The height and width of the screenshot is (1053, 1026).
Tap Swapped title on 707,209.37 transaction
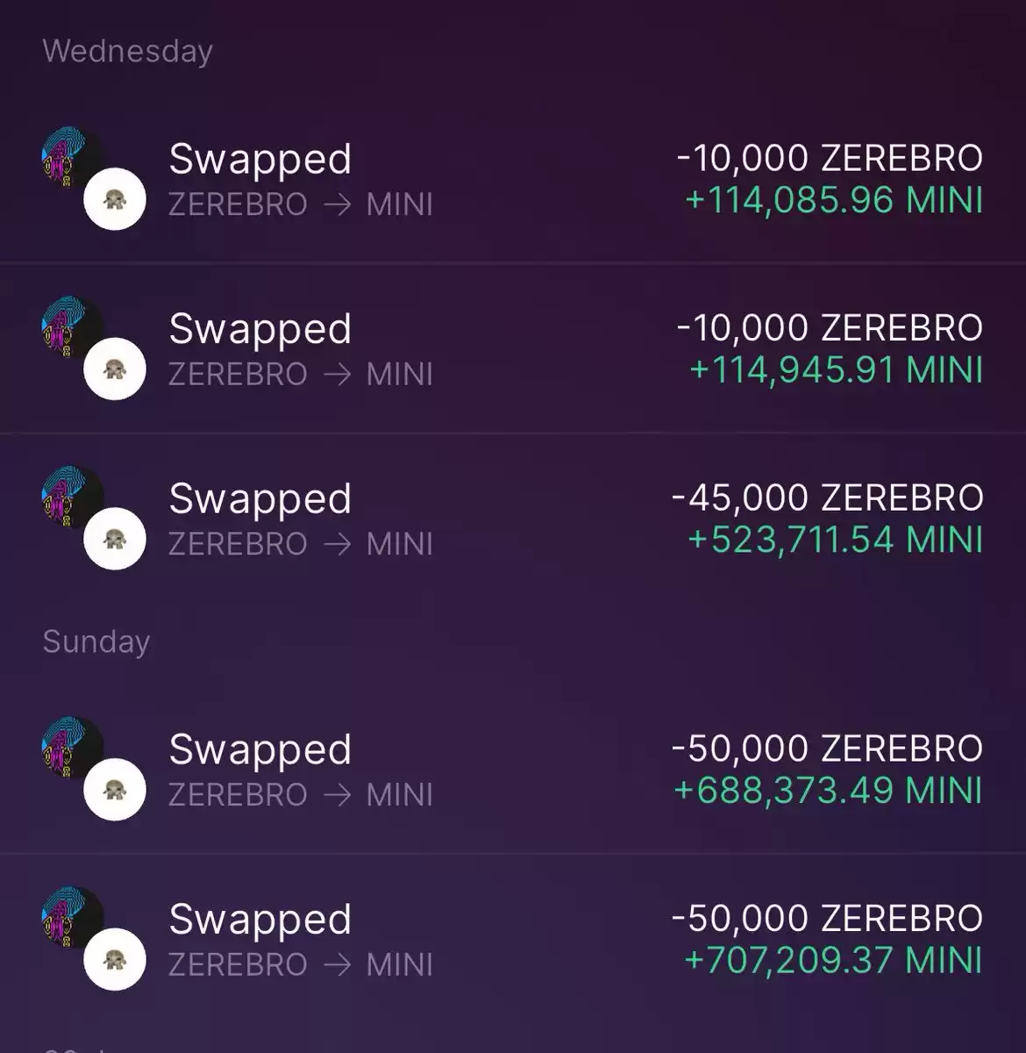coord(260,920)
